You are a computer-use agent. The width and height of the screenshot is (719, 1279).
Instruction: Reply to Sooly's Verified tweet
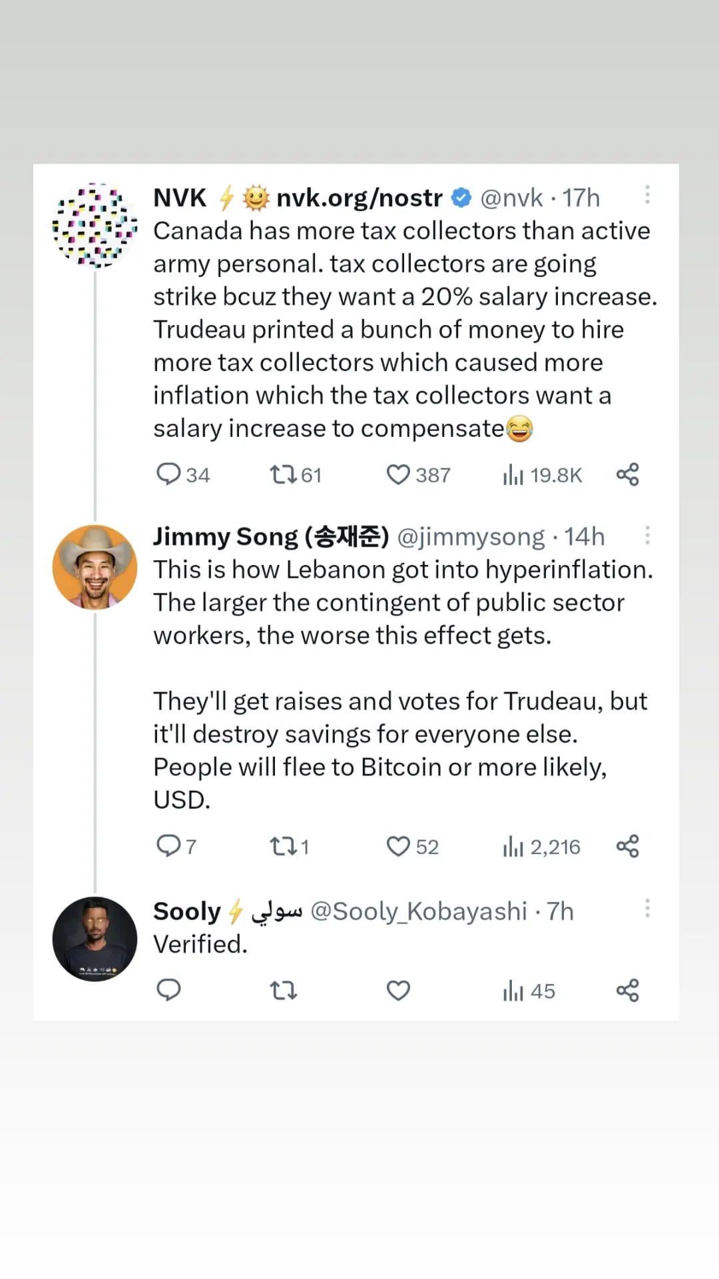coord(168,991)
